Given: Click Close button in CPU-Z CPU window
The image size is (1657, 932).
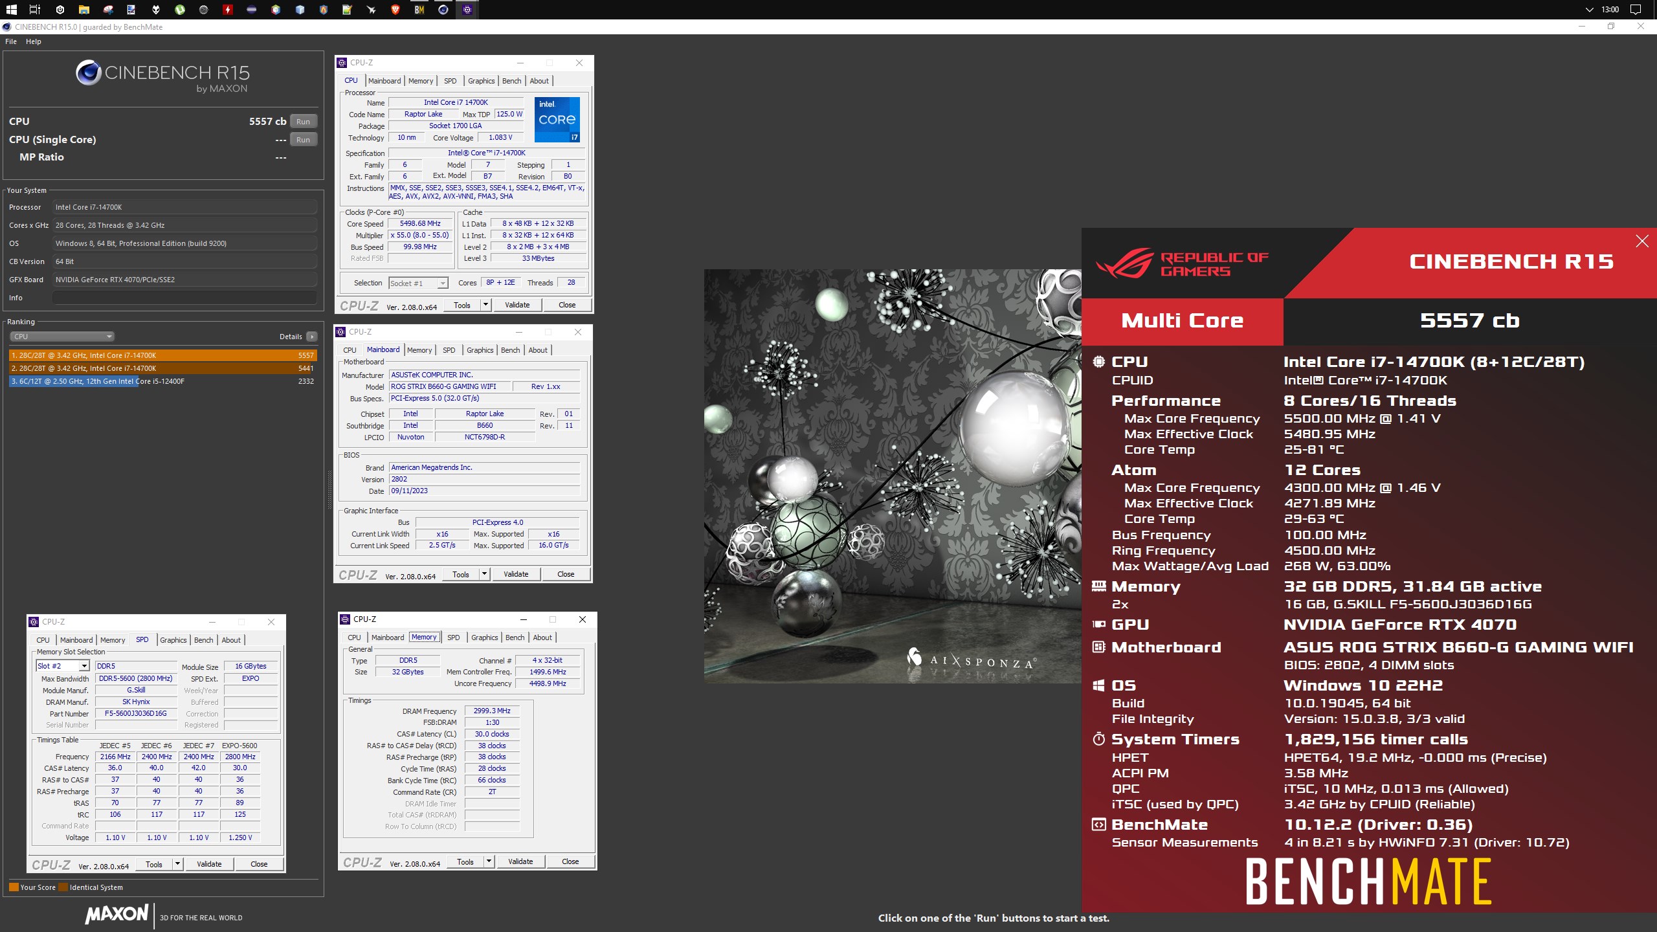Looking at the screenshot, I should [567, 305].
